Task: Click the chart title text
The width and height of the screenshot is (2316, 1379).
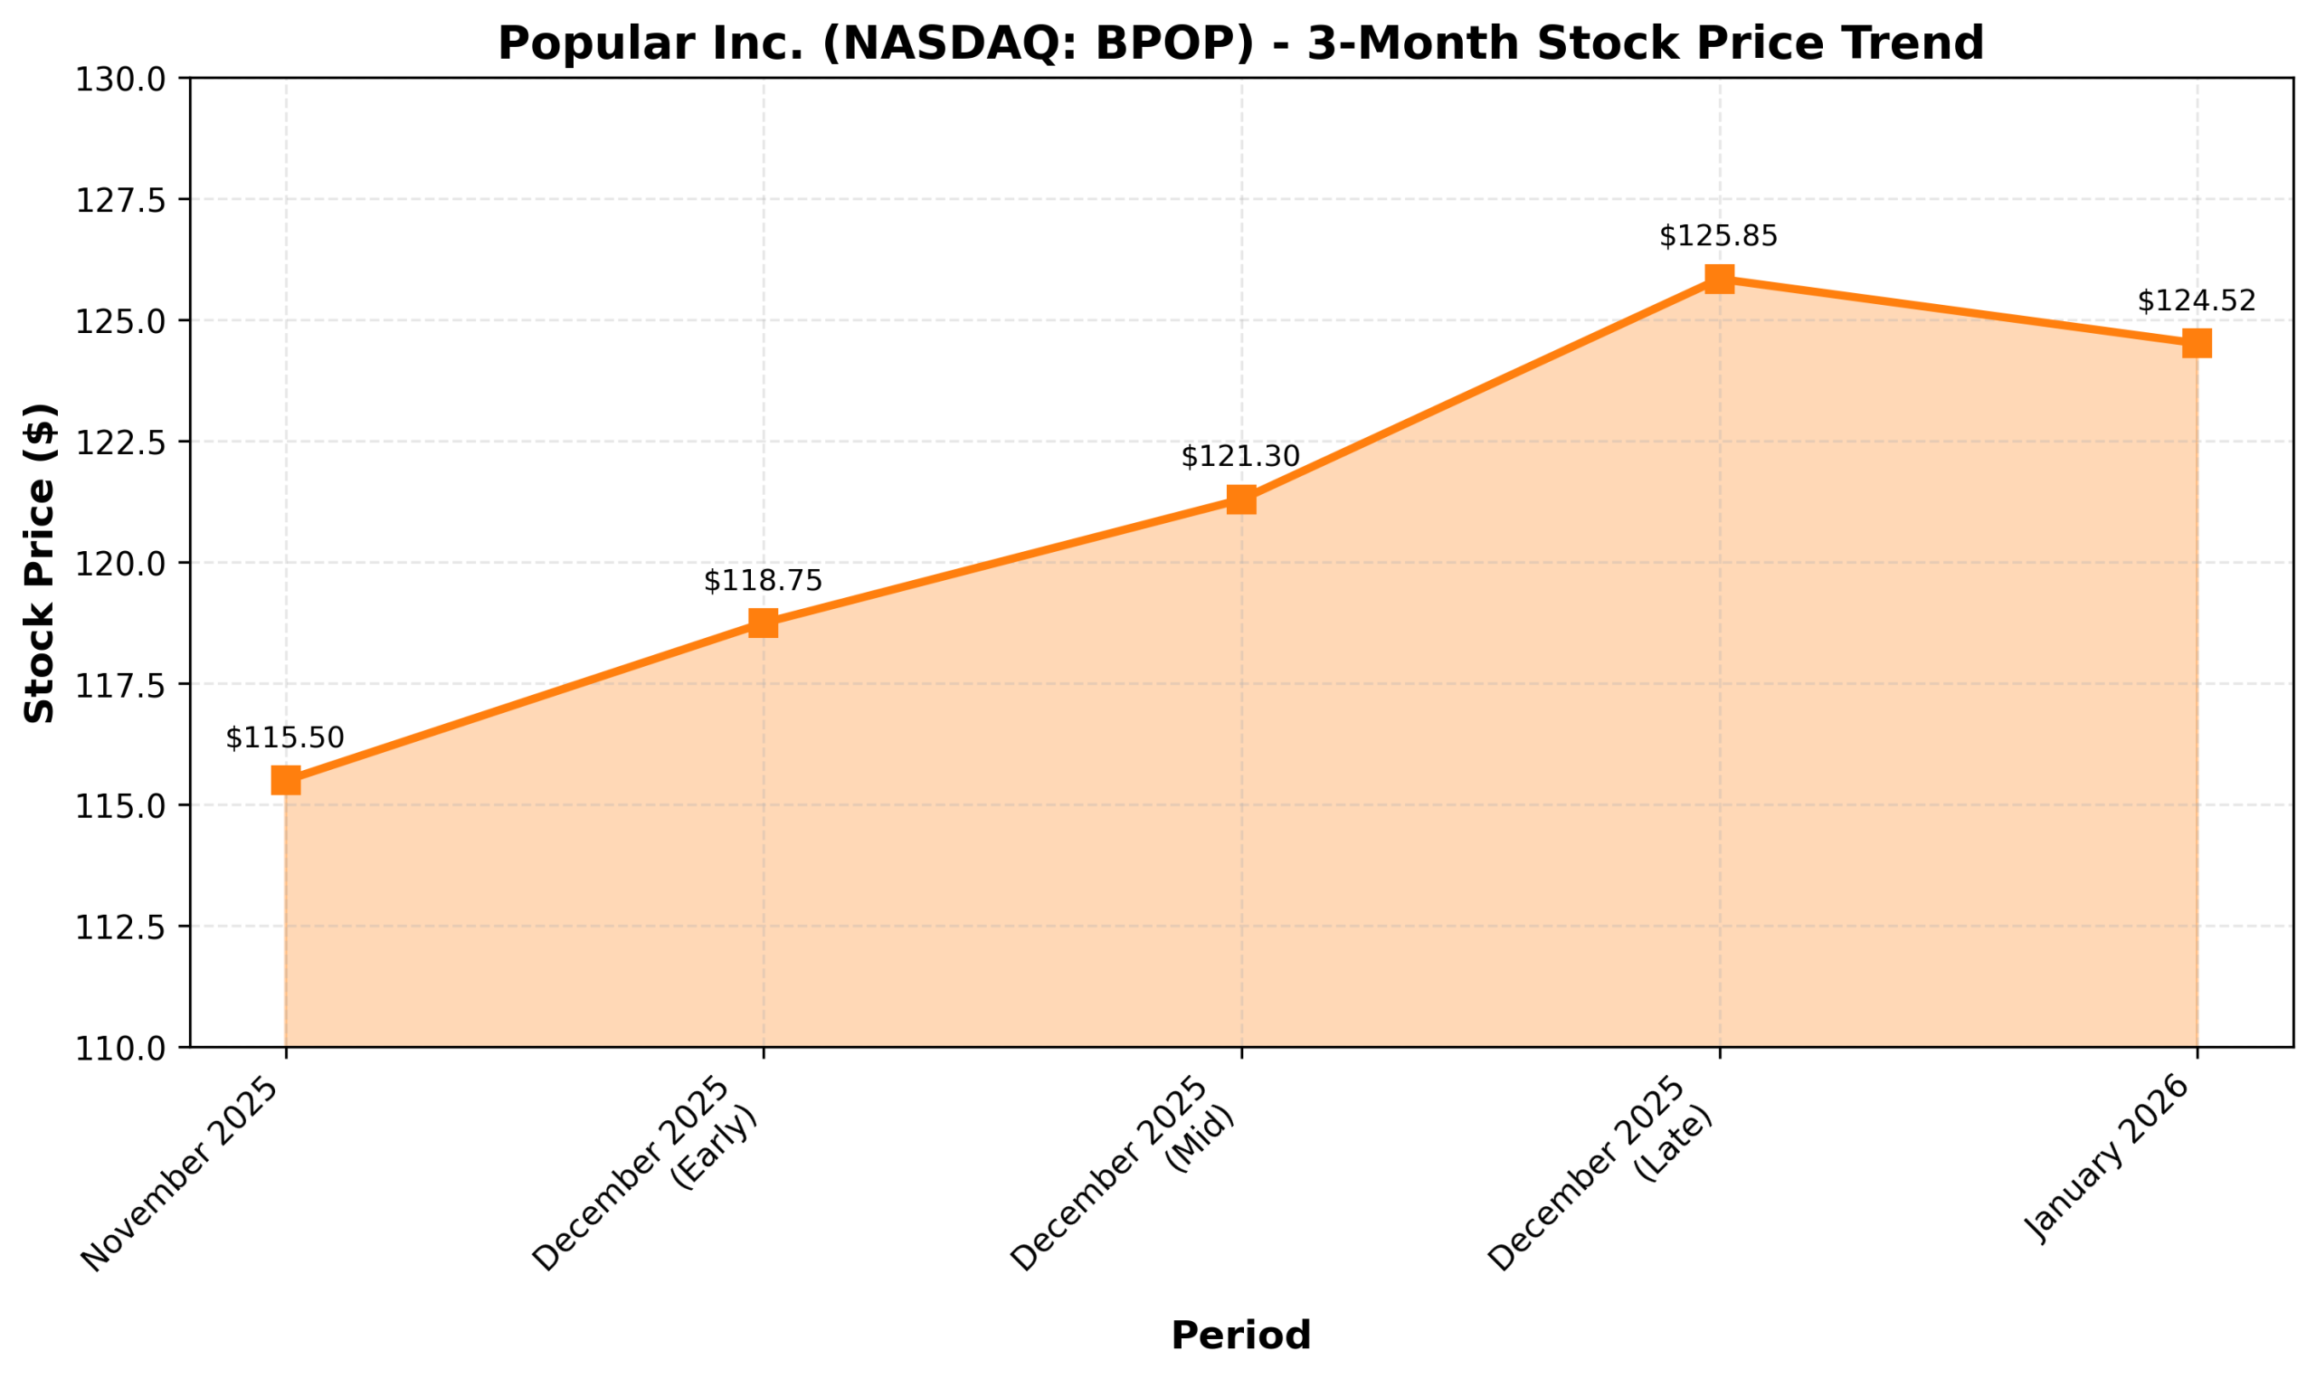Action: [1241, 43]
